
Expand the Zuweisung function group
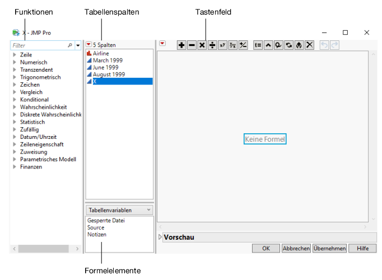pyautogui.click(x=15, y=152)
